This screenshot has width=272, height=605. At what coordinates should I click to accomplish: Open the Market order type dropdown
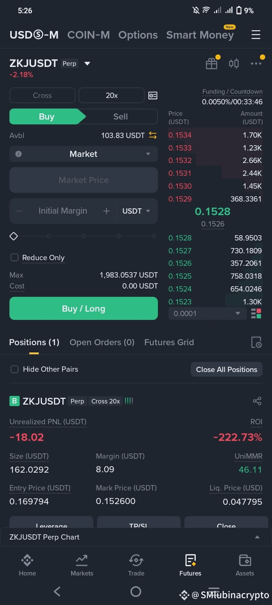(83, 154)
